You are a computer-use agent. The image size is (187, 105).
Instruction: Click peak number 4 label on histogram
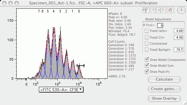(54, 11)
